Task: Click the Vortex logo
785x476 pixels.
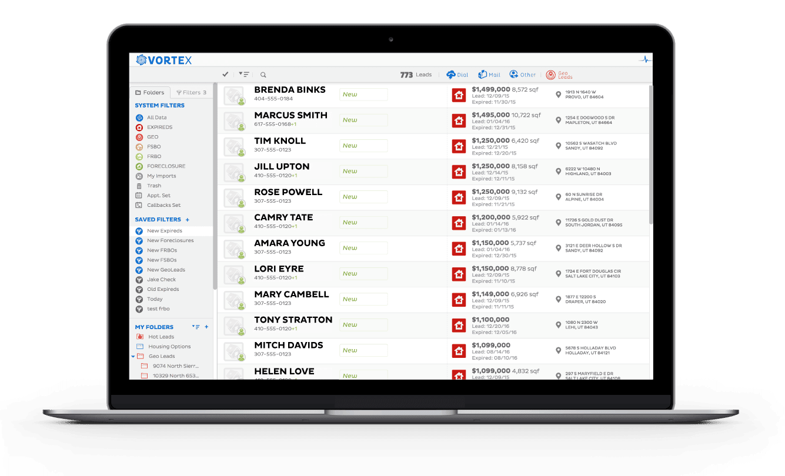Action: (x=164, y=60)
